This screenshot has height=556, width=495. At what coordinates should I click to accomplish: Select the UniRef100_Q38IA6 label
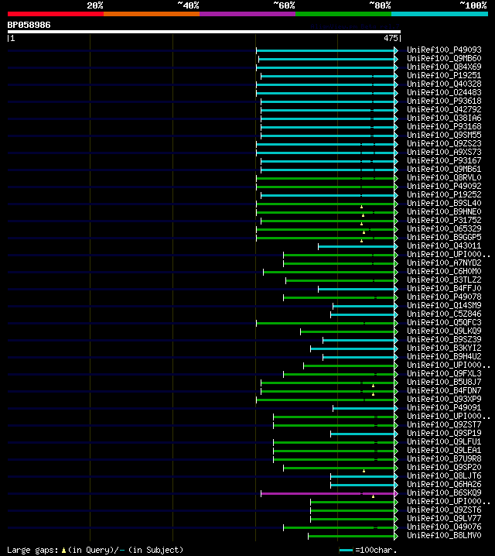[444, 118]
